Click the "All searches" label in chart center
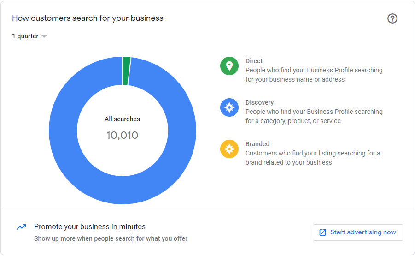 123,119
